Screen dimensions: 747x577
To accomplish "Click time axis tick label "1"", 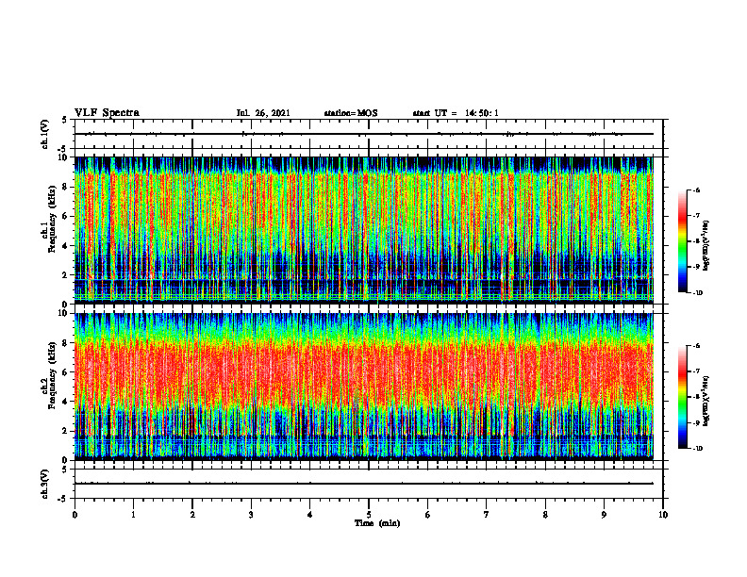I will click(x=133, y=515).
